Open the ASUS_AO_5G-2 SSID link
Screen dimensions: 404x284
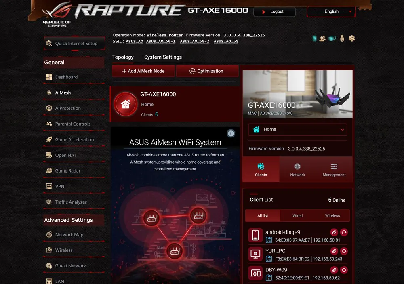tap(195, 41)
